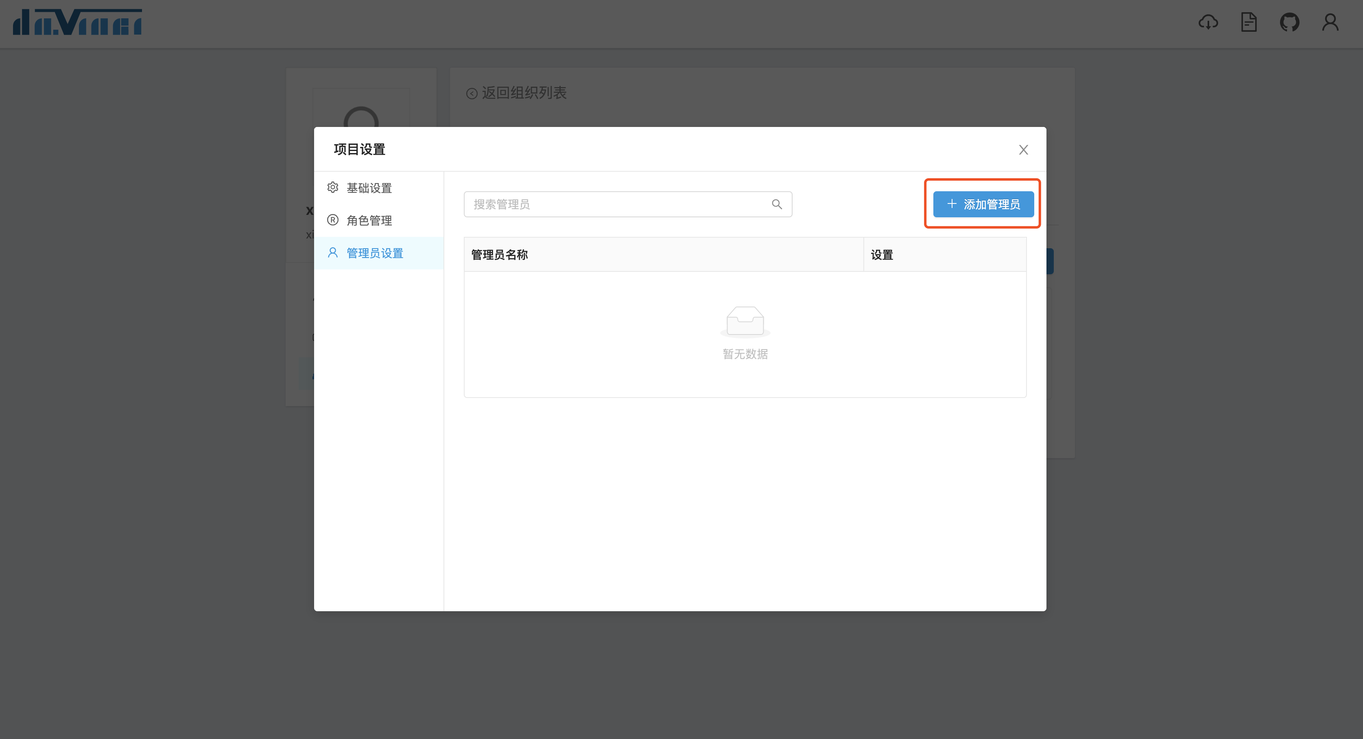
Task: Switch to 基础设置 tab
Action: (369, 188)
